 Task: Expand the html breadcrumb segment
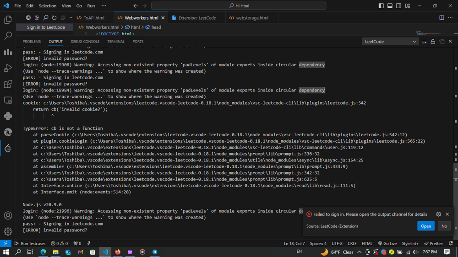coord(135,27)
